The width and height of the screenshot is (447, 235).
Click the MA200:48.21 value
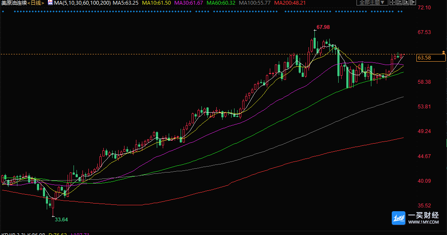click(x=290, y=3)
